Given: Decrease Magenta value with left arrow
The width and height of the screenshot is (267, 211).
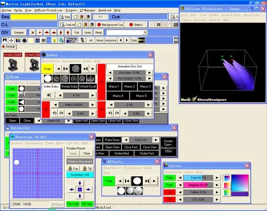Looking at the screenshot, I should (x=180, y=185).
